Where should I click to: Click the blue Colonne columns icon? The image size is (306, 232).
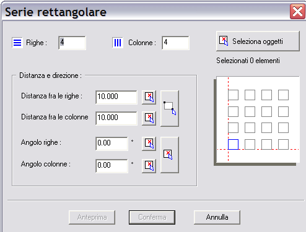118,43
